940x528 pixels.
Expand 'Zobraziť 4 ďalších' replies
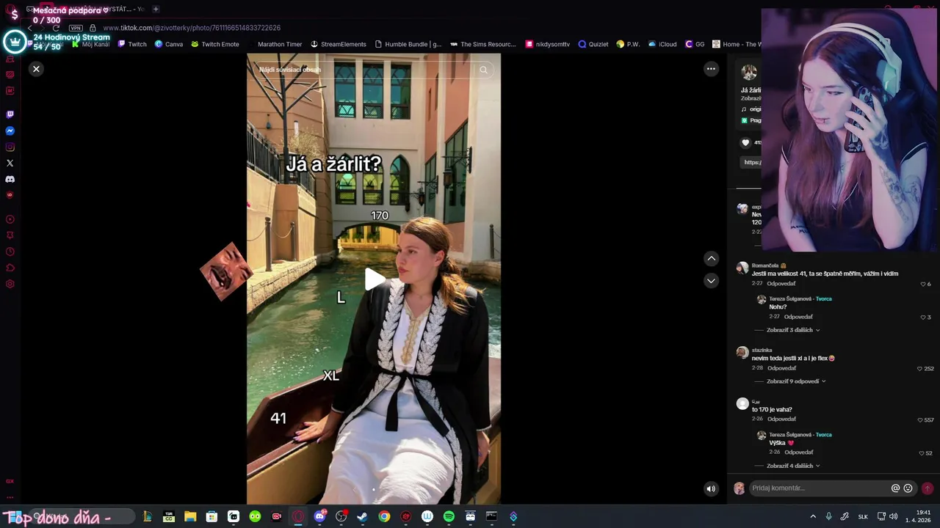pos(793,466)
